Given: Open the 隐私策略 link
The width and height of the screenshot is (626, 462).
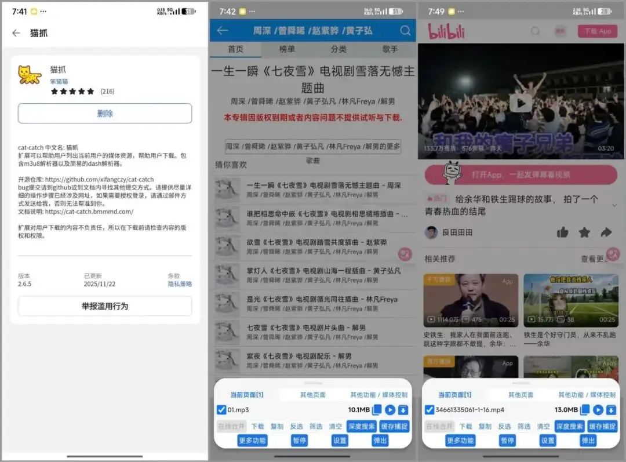Looking at the screenshot, I should pyautogui.click(x=180, y=284).
